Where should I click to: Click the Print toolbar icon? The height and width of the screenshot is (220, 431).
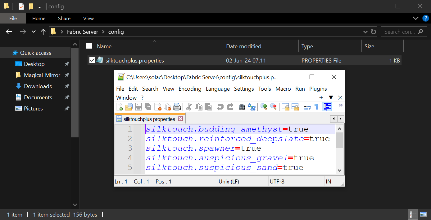pyautogui.click(x=177, y=107)
